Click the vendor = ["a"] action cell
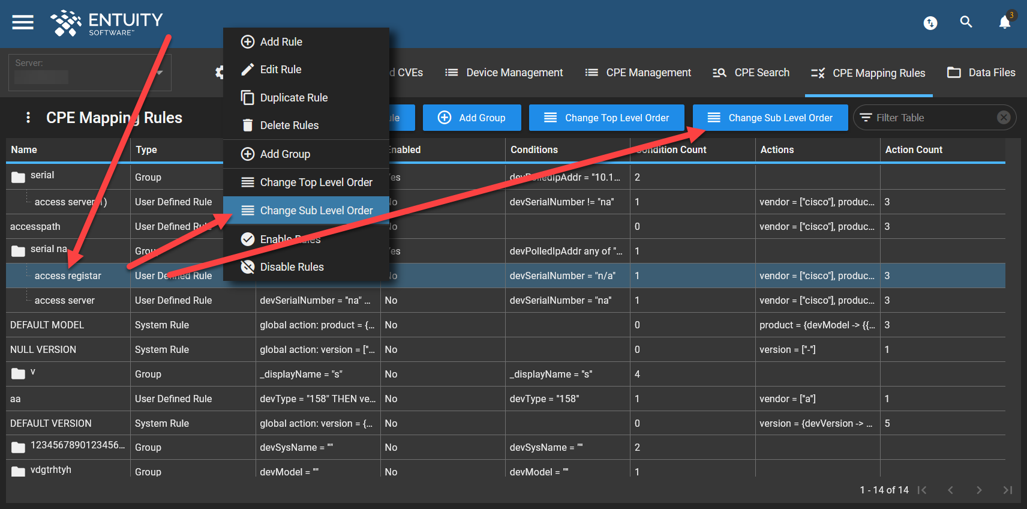Screen dimensions: 1027x509 818,399
